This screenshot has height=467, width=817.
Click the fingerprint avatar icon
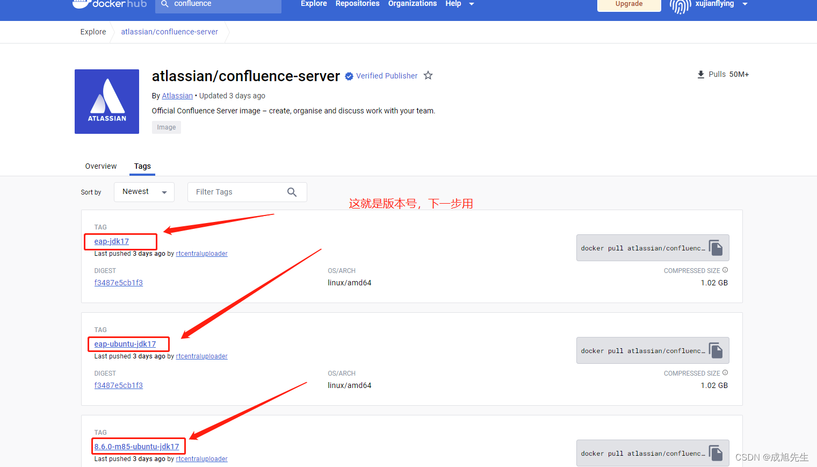pyautogui.click(x=680, y=5)
